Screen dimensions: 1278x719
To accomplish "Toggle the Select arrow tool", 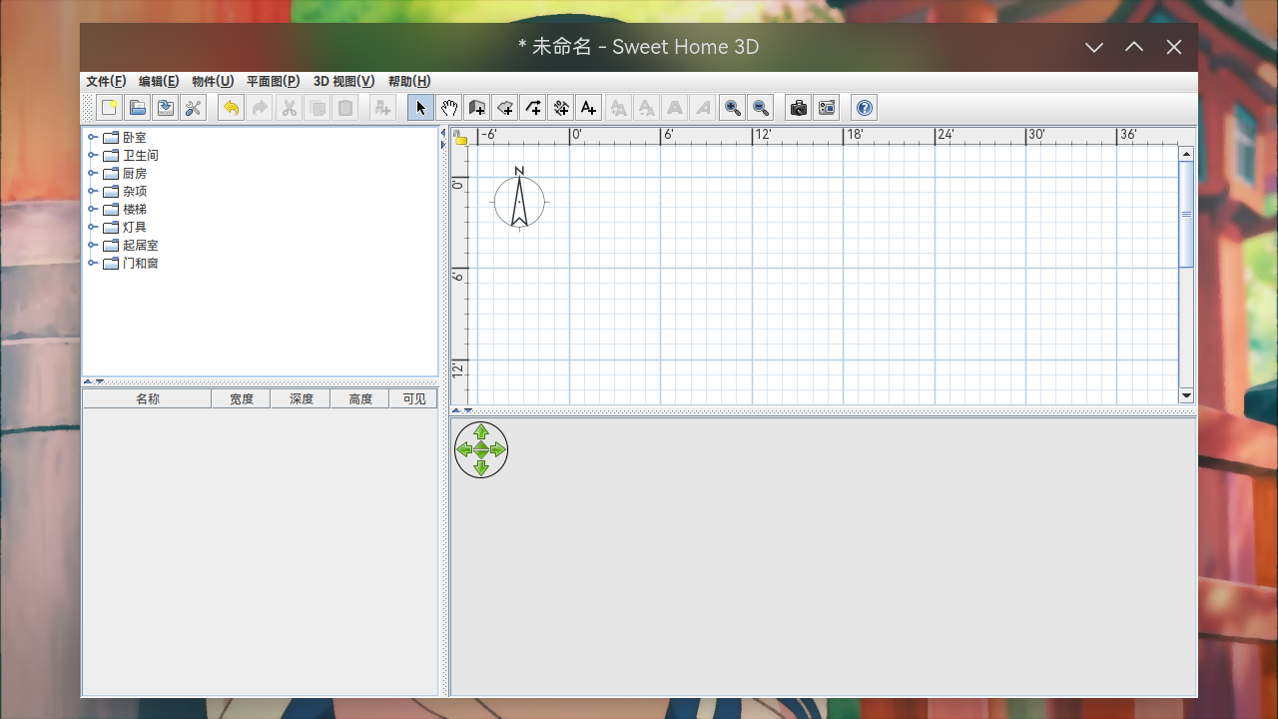I will (421, 108).
